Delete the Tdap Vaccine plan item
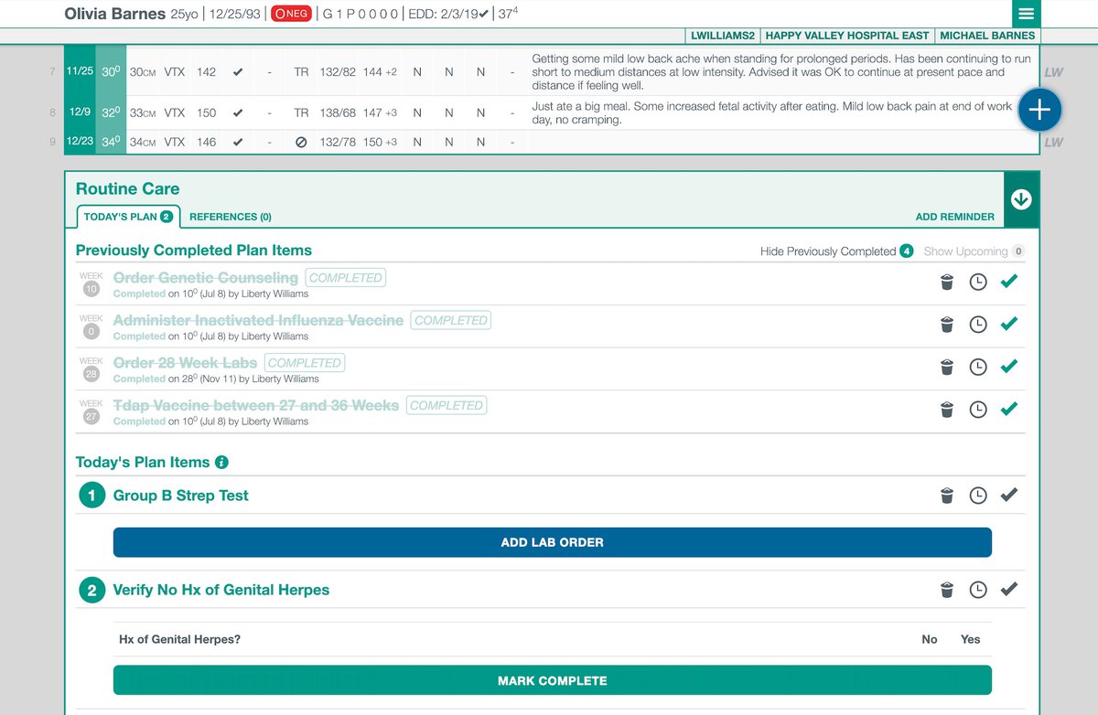 [x=947, y=410]
